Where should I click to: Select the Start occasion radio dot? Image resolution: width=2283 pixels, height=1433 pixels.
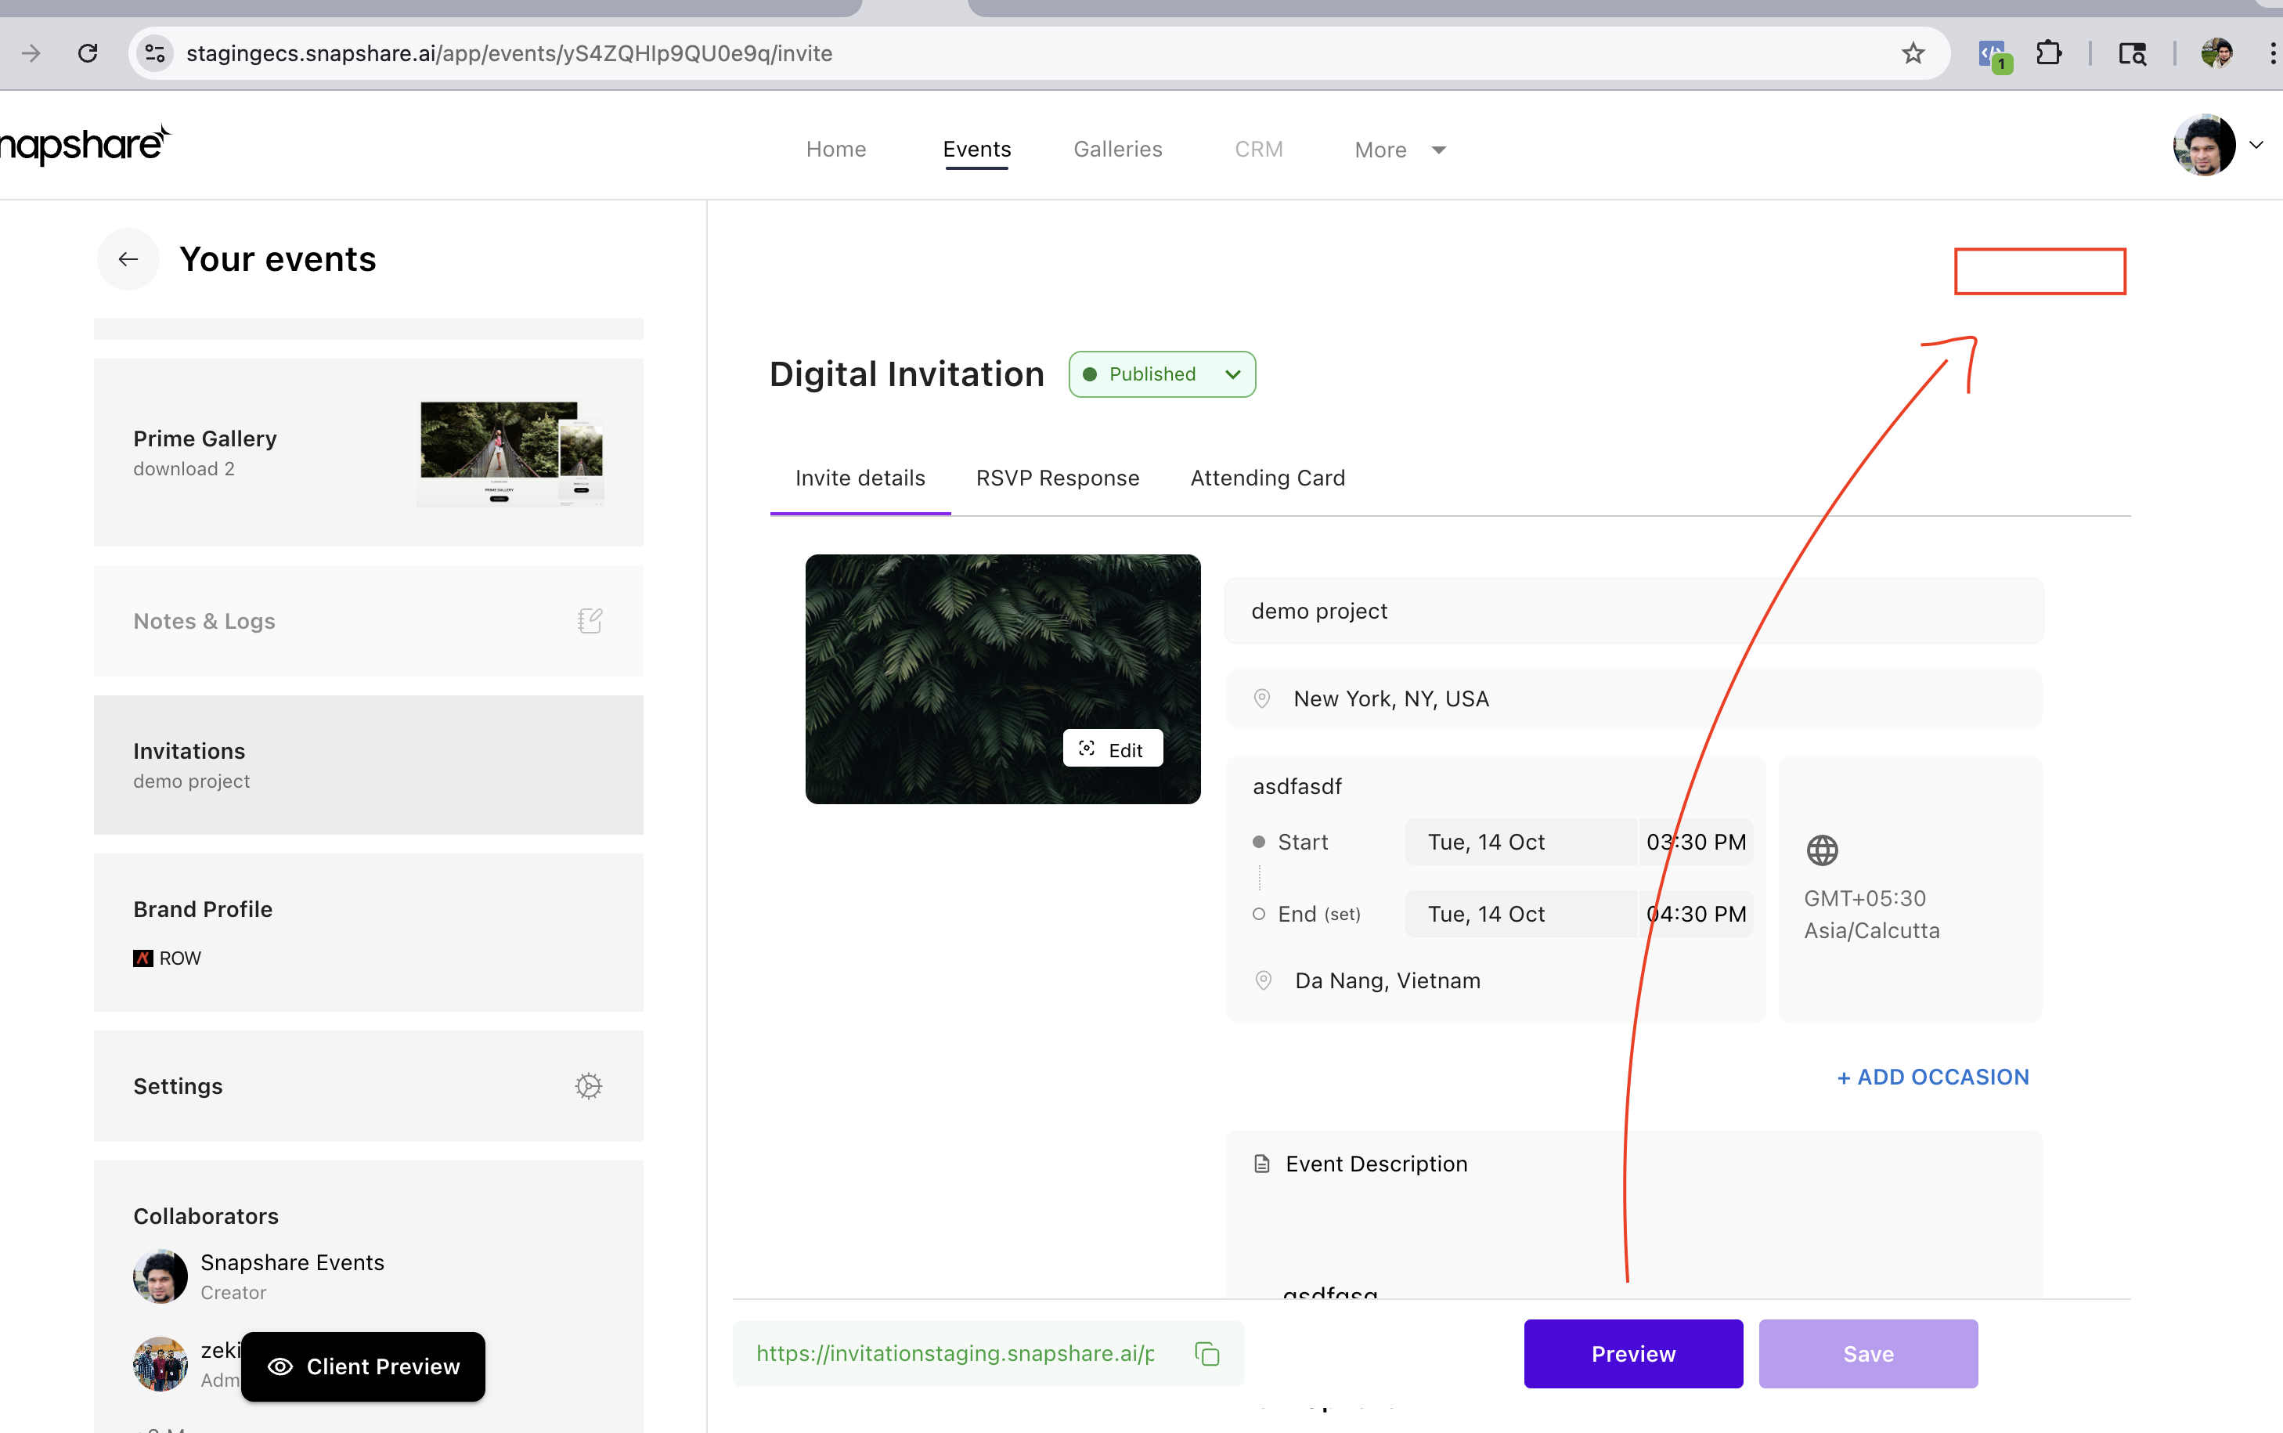click(x=1258, y=842)
